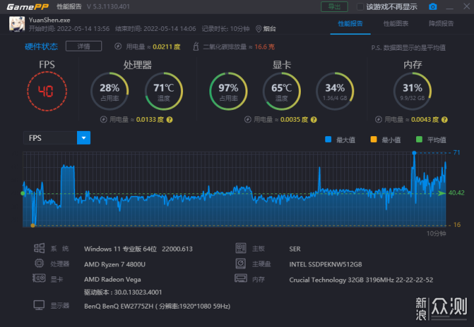This screenshot has width=474, height=327.
Task: Toggle the orange 最小值 legend swatch
Action: (374, 139)
